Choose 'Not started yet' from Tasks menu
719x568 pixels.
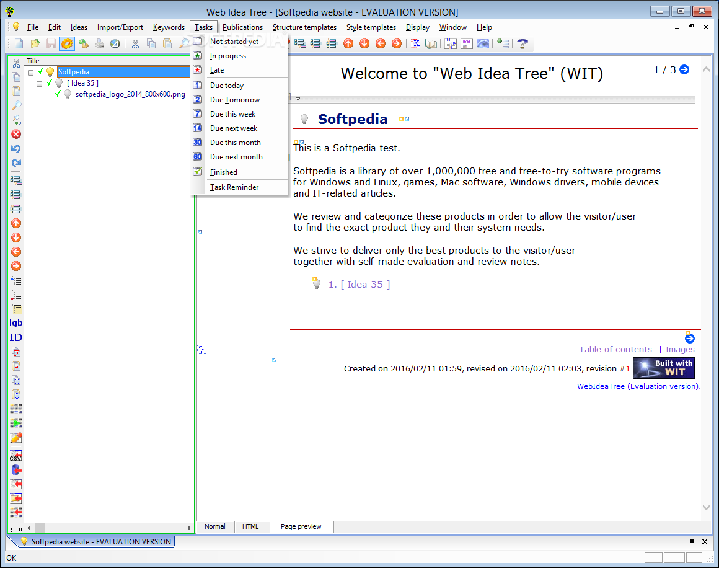pyautogui.click(x=239, y=42)
